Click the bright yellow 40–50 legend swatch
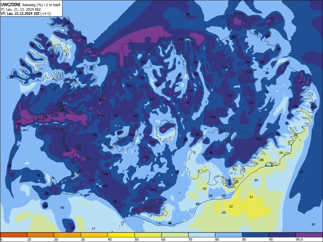 pyautogui.click(x=121, y=235)
